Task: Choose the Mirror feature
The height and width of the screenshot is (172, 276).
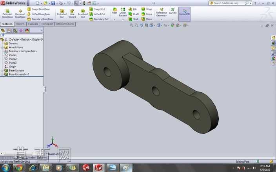Action: [x=147, y=19]
